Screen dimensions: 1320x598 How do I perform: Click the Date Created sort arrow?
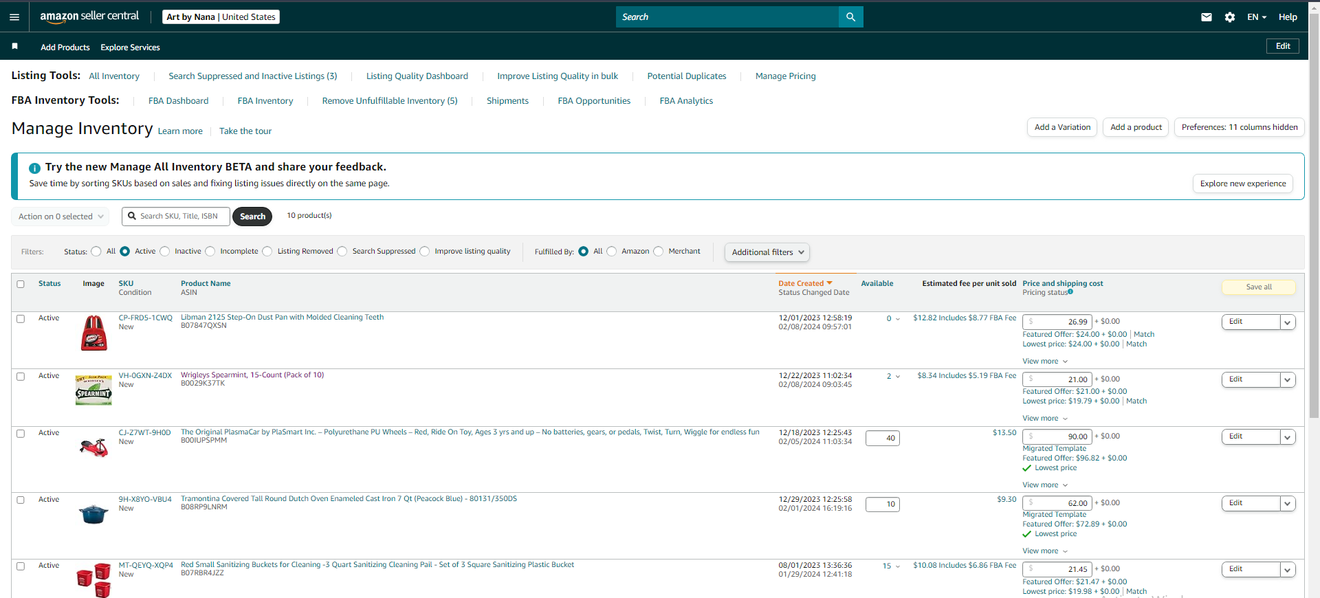click(x=830, y=283)
